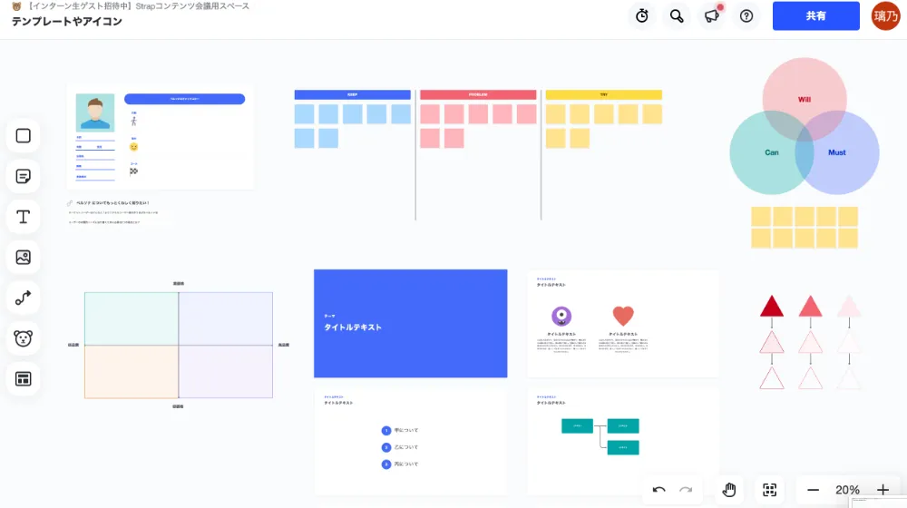Select the numbered item 乙について
Screen dimensions: 907x508
point(400,447)
